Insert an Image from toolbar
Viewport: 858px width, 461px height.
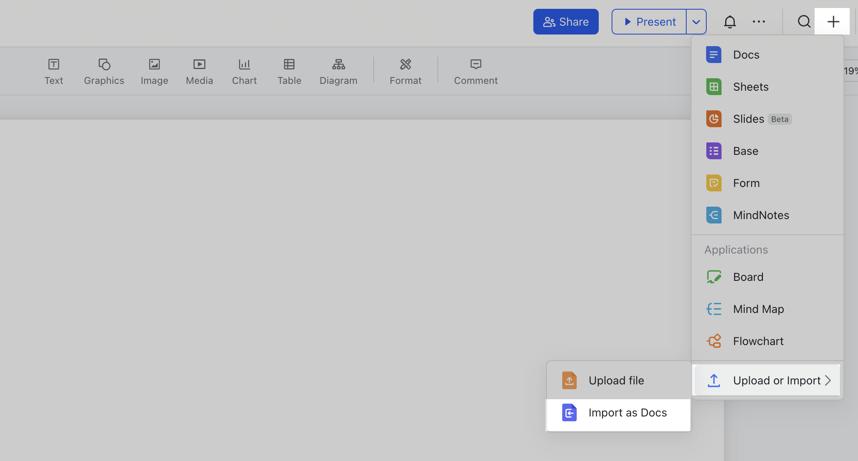tap(154, 71)
